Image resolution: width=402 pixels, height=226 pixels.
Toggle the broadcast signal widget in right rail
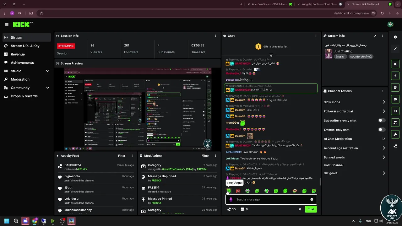pos(395,111)
